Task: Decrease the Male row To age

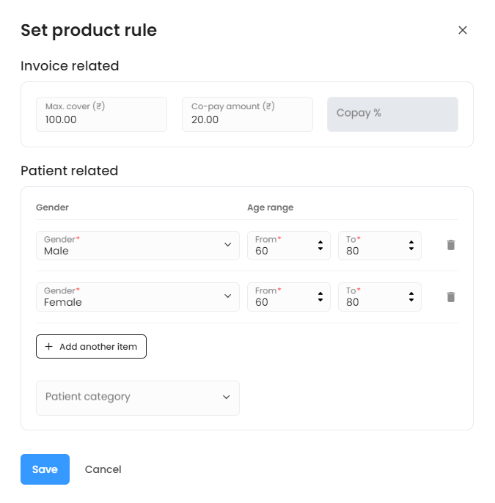Action: point(411,249)
